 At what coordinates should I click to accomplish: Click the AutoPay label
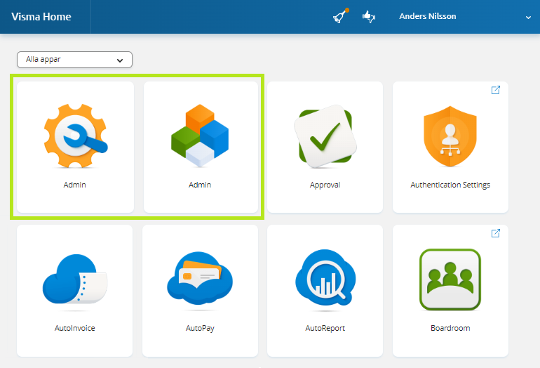[x=200, y=328]
